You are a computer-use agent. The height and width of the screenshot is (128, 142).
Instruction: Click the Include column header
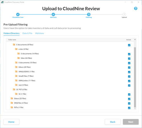(129, 40)
